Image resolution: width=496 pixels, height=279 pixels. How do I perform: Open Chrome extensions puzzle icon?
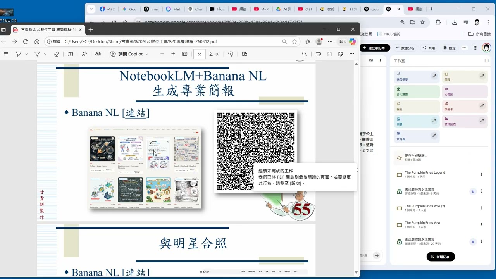tap(438, 22)
